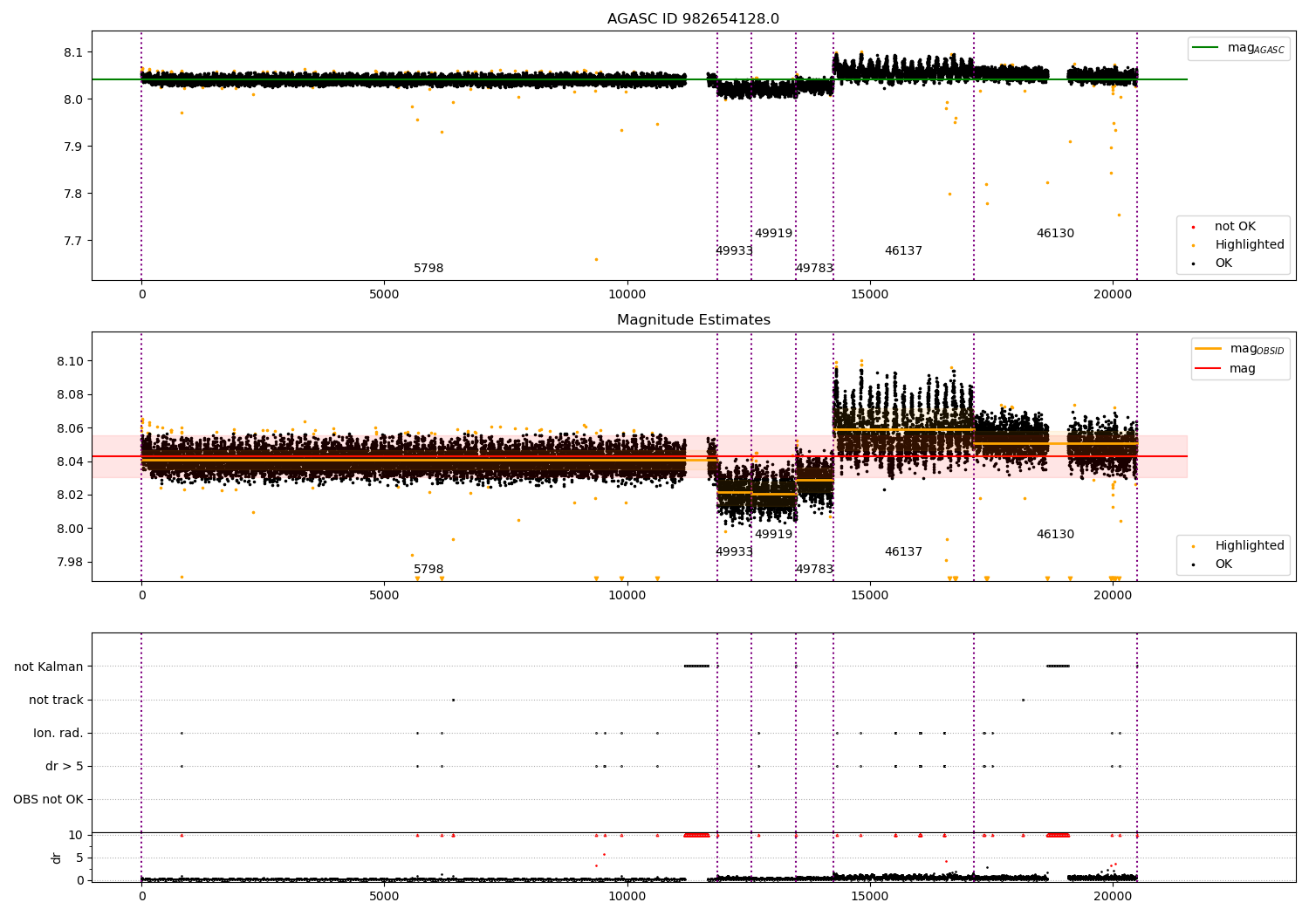This screenshot has height=916, width=1309.
Task: Click x-axis tick 20000 under Magnitude Estimates plot
Action: 1113,596
